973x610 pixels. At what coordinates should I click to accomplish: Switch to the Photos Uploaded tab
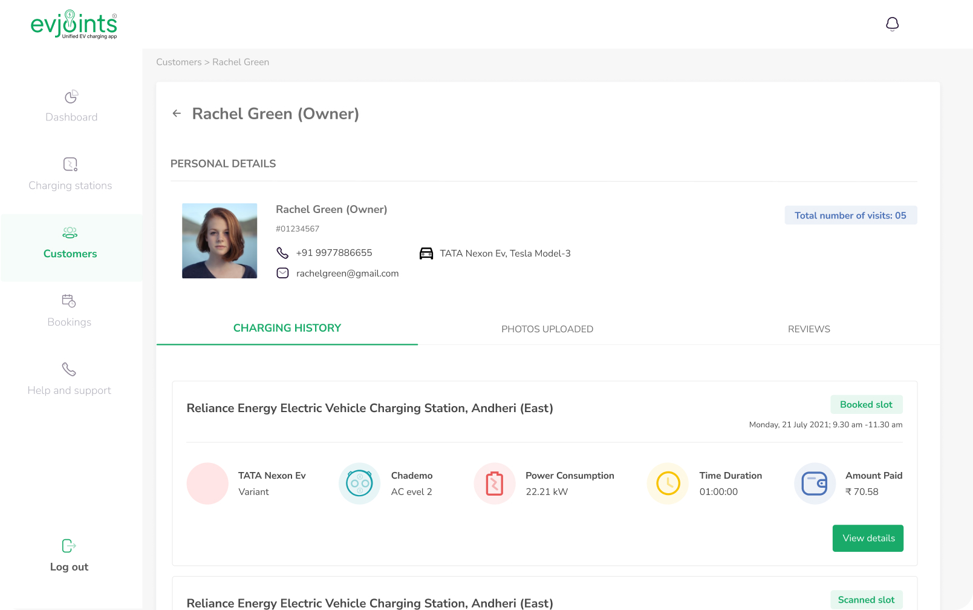547,329
